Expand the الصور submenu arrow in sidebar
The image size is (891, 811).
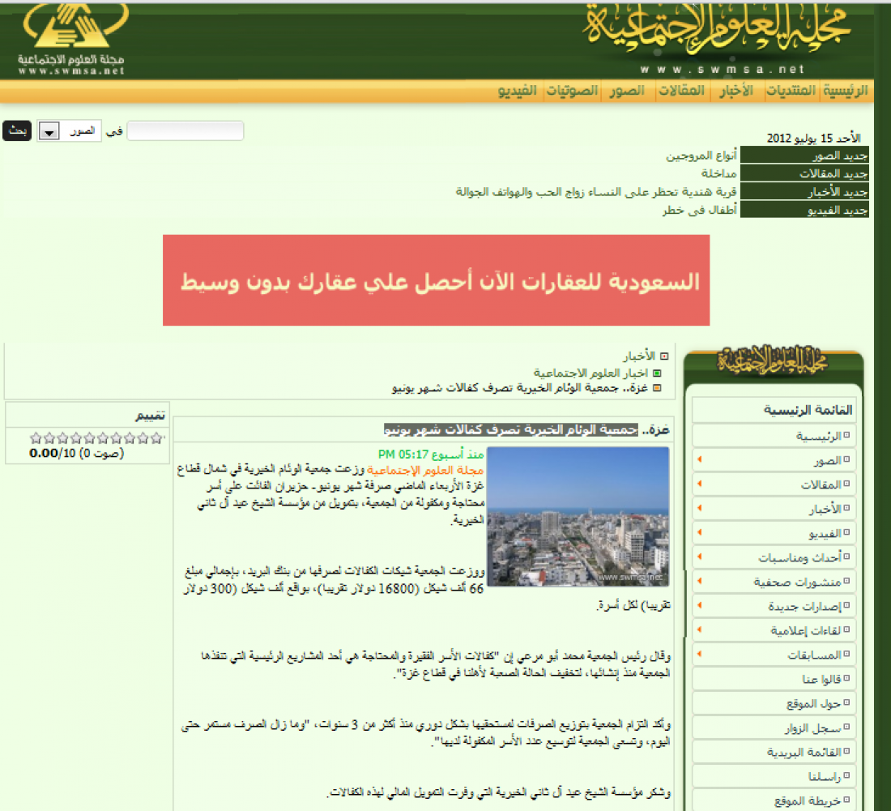(x=700, y=459)
